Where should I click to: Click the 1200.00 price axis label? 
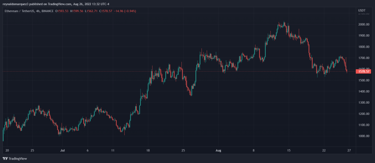click(x=364, y=114)
